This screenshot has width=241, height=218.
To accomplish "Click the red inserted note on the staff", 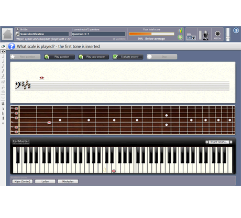I will click(x=41, y=78).
